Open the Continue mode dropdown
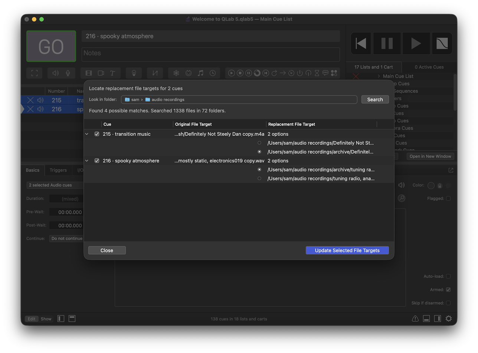This screenshot has width=478, height=353. [67, 238]
